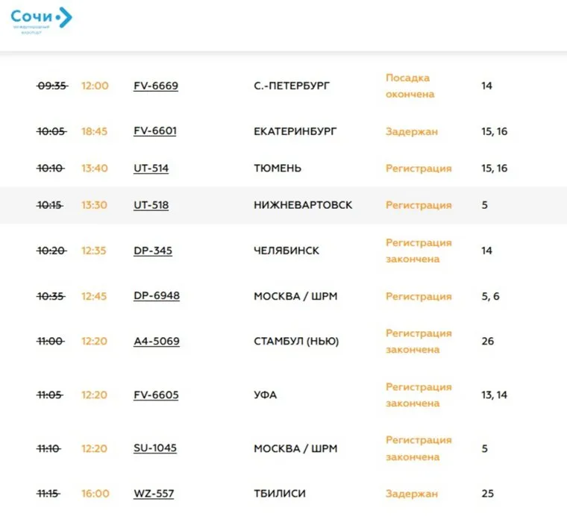Select the ТБИЛИСИ destination
Screen dimensions: 567x525
coord(280,494)
